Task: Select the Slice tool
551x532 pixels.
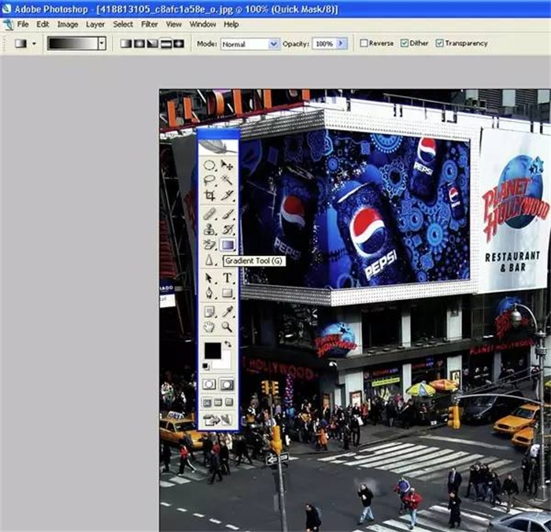Action: [x=227, y=196]
